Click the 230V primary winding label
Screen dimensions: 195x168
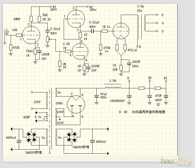click(x=37, y=102)
